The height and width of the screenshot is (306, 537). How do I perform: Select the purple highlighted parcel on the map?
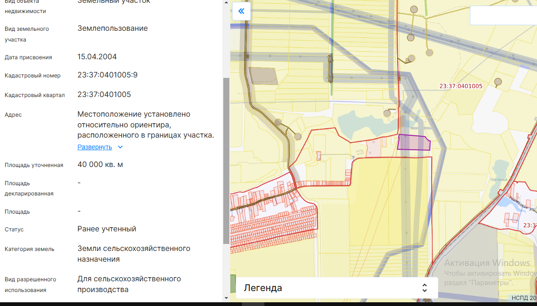coord(413,142)
